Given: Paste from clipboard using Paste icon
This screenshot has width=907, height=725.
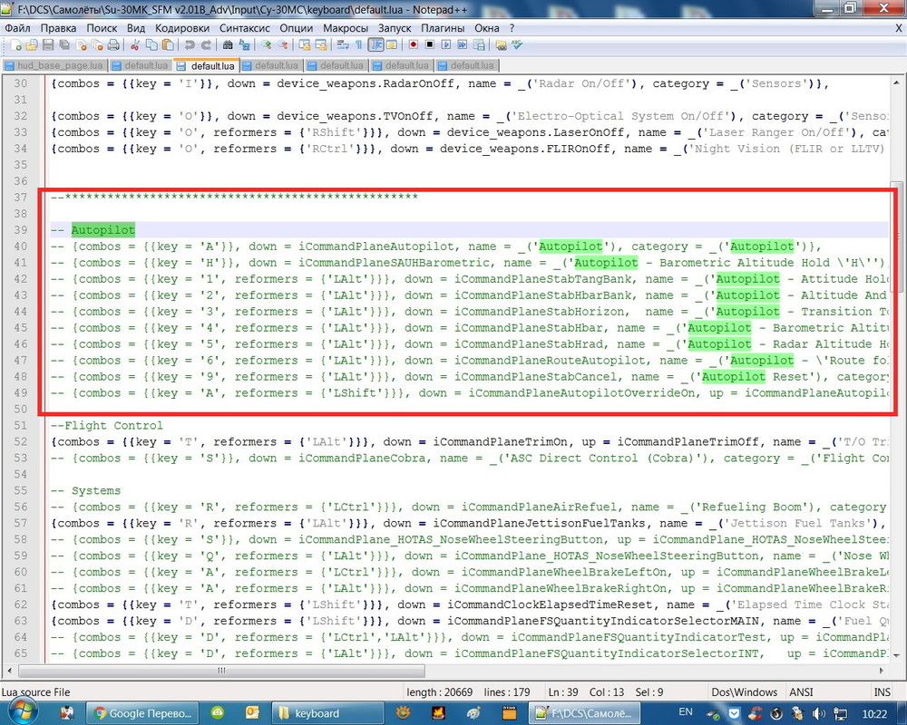Looking at the screenshot, I should (x=168, y=44).
